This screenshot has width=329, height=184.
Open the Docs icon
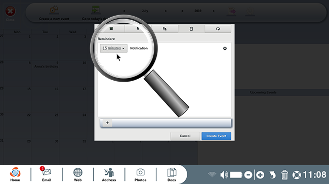172,174
